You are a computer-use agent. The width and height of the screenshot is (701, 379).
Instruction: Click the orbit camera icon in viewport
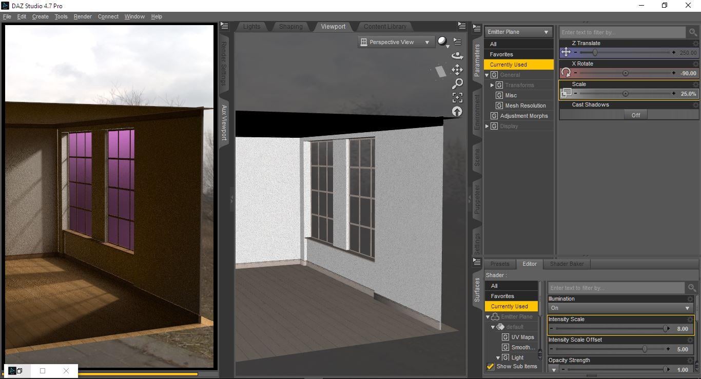[x=457, y=55]
